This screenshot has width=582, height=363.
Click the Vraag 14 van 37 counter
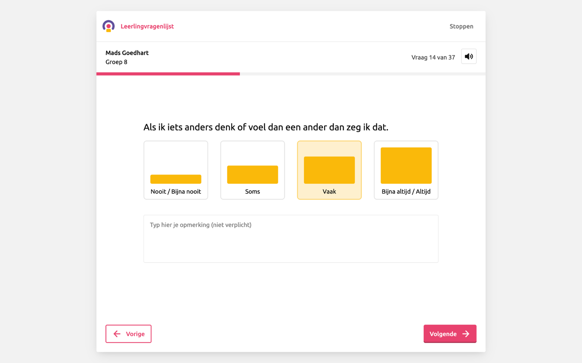click(x=433, y=57)
